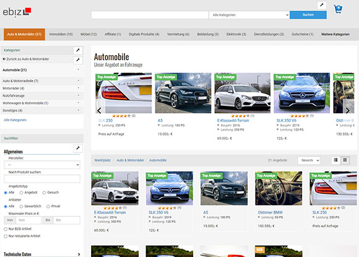Click wrench icon above the Suchen button
This screenshot has width=359, height=257.
click(x=322, y=5)
